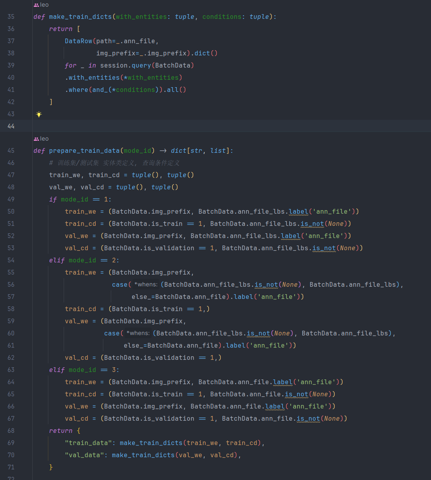Click line number 54 in the gutter
Viewport: 431px width, 480px height.
pyautogui.click(x=11, y=260)
